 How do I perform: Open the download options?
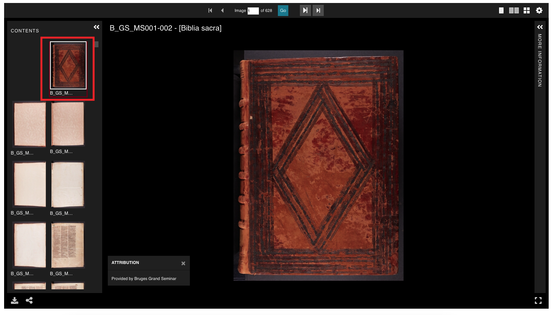[15, 300]
